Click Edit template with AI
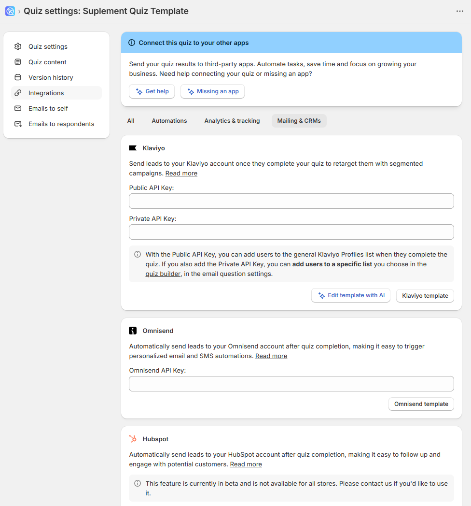The height and width of the screenshot is (506, 471). pos(351,295)
